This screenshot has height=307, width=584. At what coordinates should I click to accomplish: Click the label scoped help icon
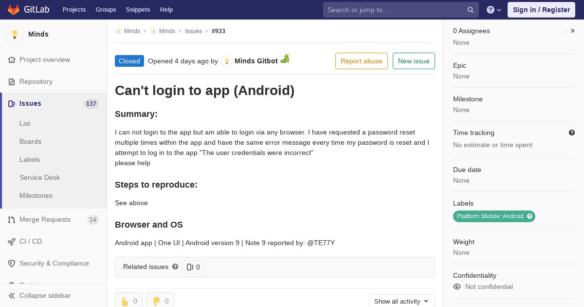529,216
